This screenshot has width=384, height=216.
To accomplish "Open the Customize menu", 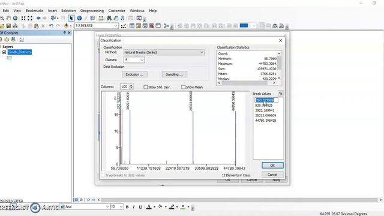I will click(x=117, y=11).
